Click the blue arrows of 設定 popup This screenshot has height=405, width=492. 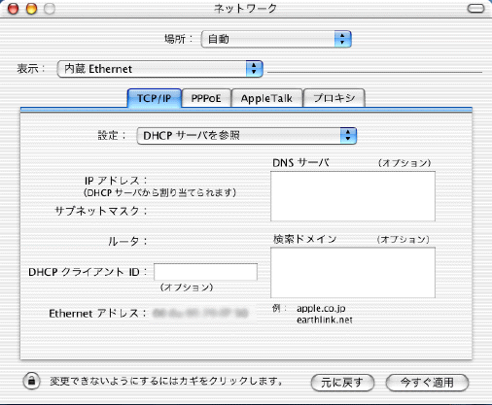click(x=348, y=136)
